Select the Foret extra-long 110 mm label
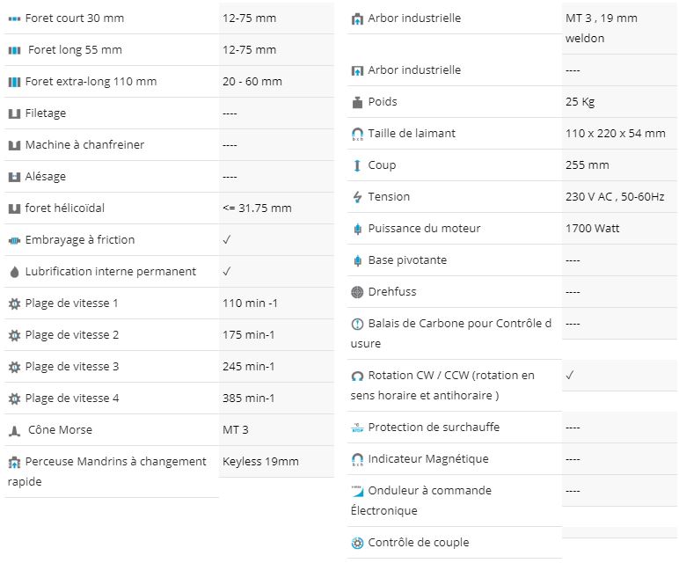679x563 pixels. 91,82
